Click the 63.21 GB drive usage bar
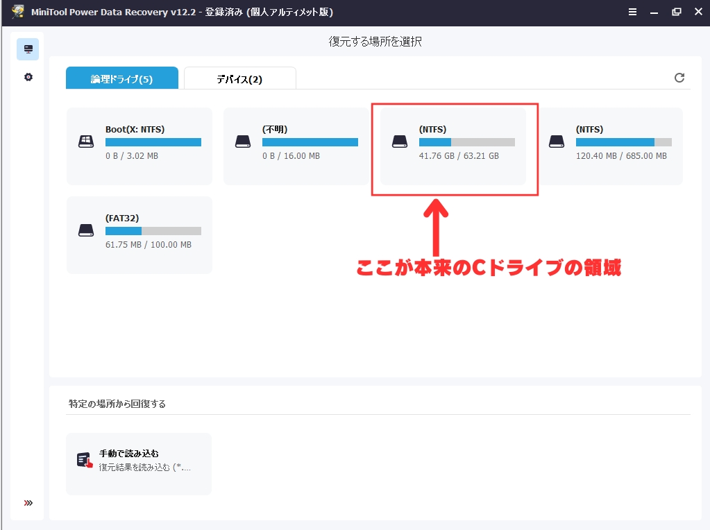This screenshot has width=710, height=530. 467,142
